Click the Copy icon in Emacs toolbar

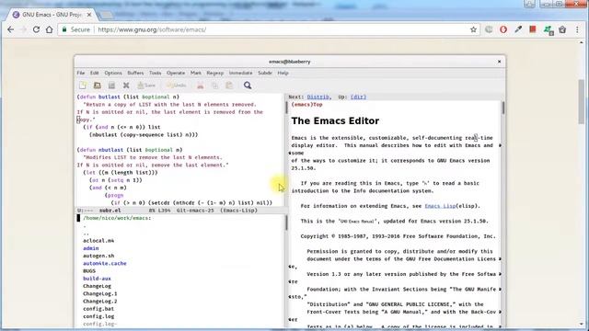tap(214, 86)
